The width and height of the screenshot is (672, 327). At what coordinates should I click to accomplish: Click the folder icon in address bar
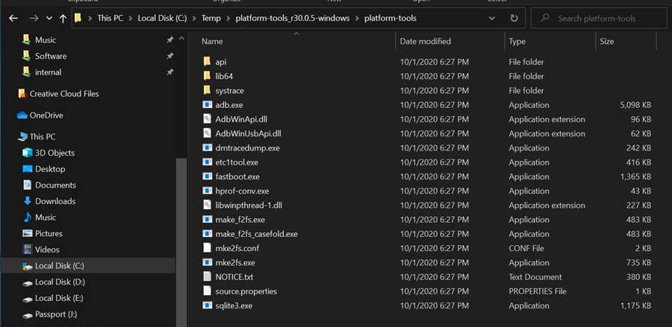pos(78,18)
